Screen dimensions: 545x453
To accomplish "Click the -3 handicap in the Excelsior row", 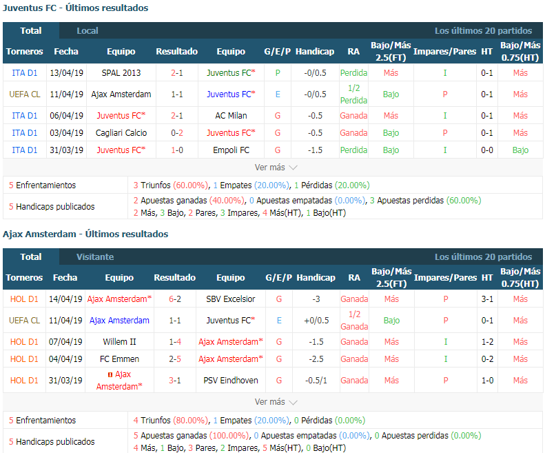I will (316, 299).
